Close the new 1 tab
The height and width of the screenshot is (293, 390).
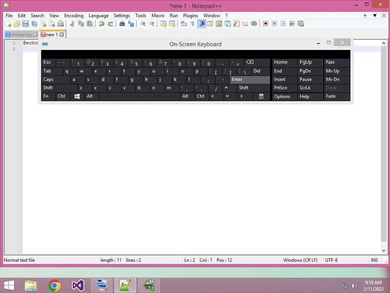click(61, 35)
